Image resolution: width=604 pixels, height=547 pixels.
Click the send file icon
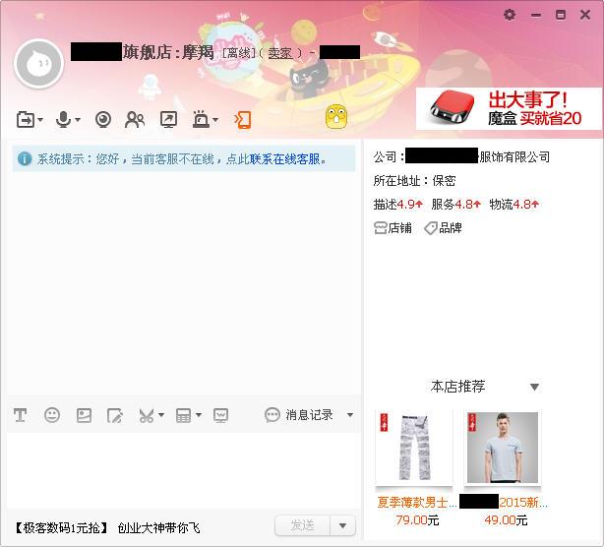[26, 120]
